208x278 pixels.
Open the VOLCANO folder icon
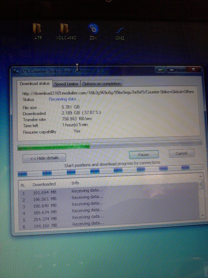point(66,31)
